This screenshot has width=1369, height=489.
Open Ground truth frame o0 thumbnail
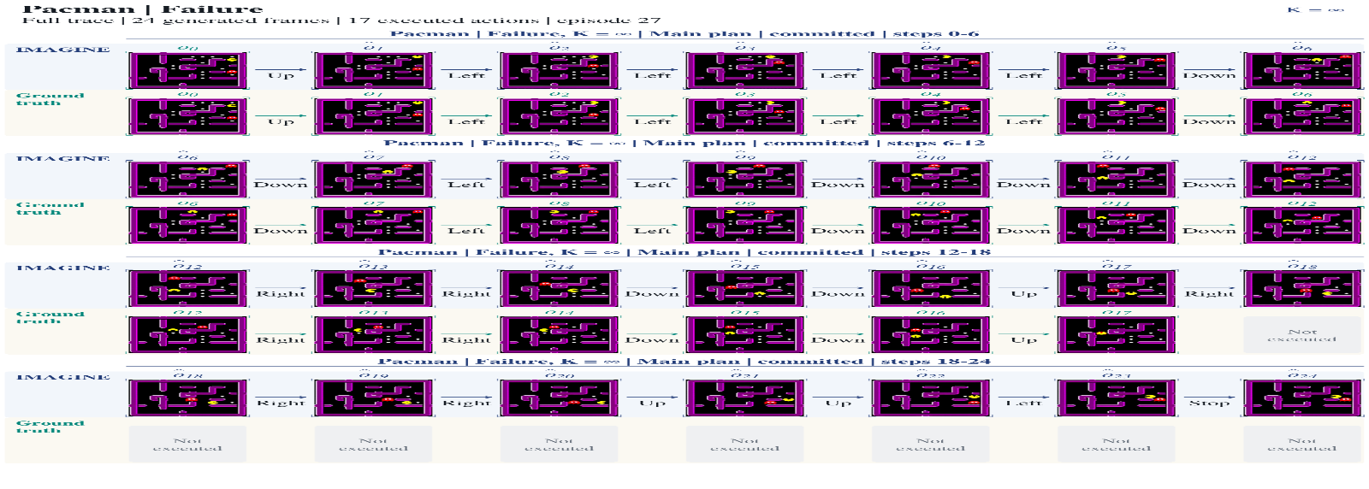point(188,116)
